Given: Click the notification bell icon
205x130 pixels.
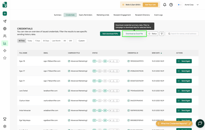Looking at the screenshot, I should [165, 5].
